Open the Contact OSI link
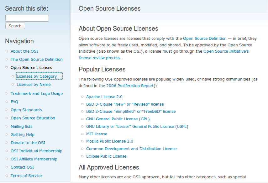 click(x=22, y=167)
